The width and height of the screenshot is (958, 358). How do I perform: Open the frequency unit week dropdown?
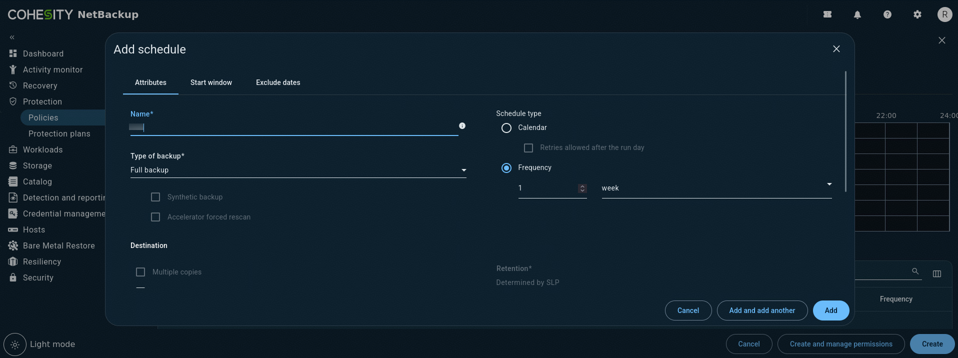pos(716,188)
